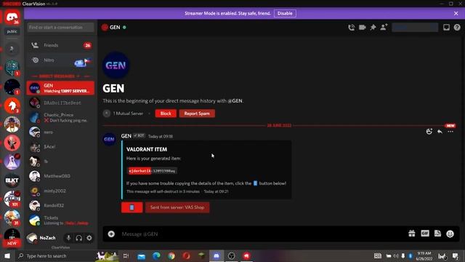Open Windows notification center icon
Screen dimensions: 465x262
coord(456,255)
